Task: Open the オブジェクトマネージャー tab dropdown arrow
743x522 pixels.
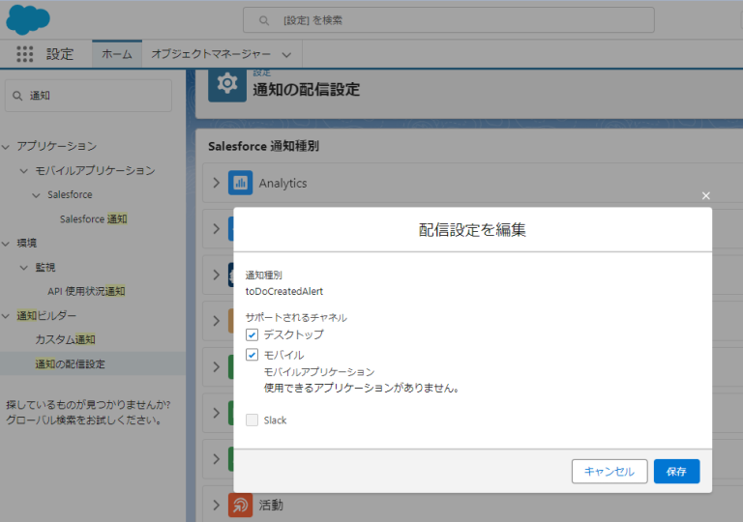Action: [286, 55]
